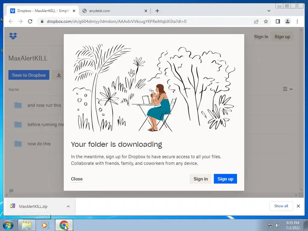Click the clock showing 9:35 PM
The height and width of the screenshot is (231, 308).
(x=293, y=223)
